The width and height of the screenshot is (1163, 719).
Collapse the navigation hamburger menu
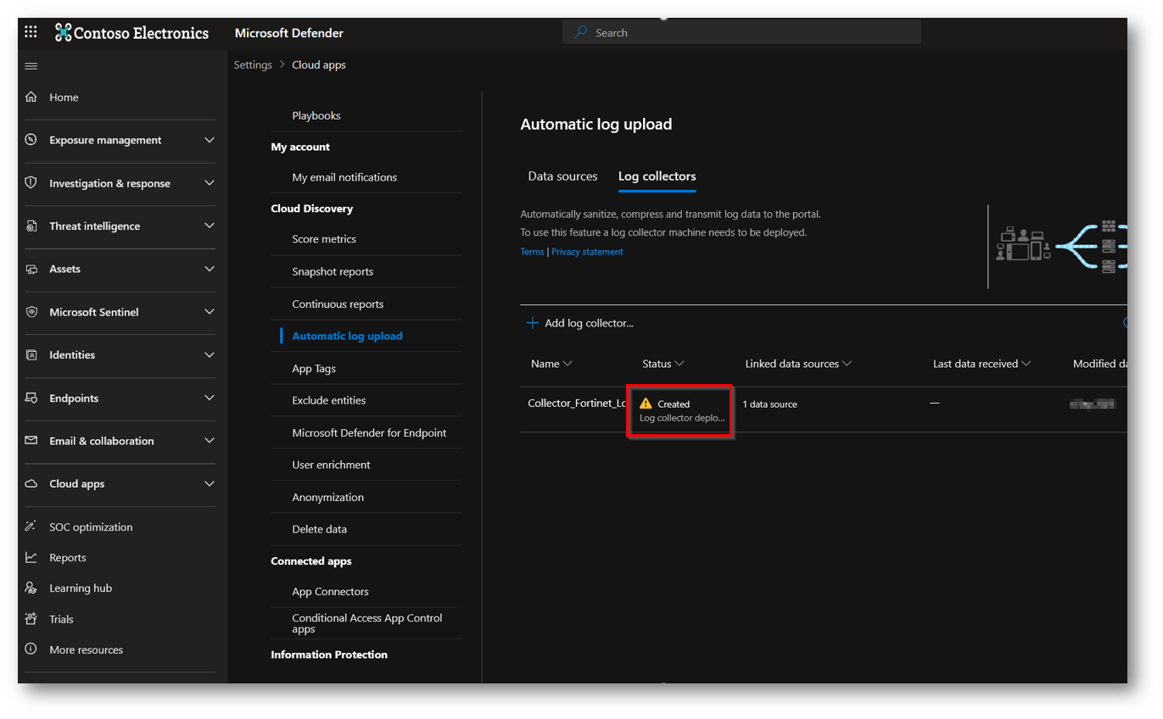[31, 66]
